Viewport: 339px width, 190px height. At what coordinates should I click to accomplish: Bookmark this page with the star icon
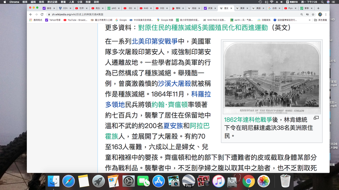313,15
